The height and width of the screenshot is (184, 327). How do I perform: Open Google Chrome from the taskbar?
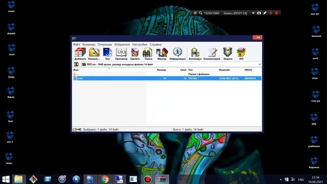click(x=105, y=179)
